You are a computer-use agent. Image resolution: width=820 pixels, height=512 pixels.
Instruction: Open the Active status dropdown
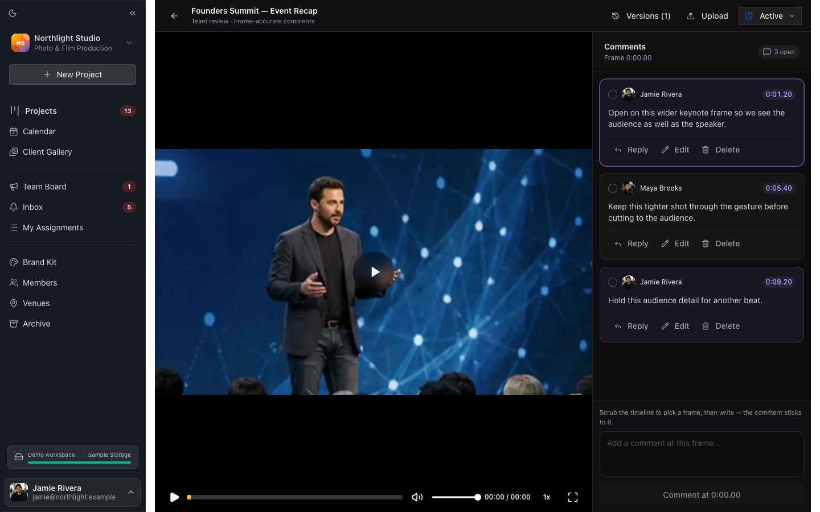[x=770, y=16]
